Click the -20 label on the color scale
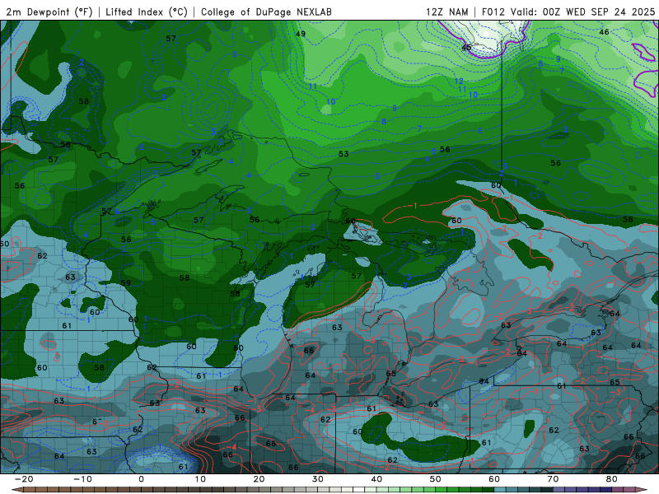 click(x=24, y=479)
